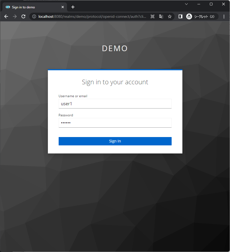Click the address bar URL

tap(92, 16)
